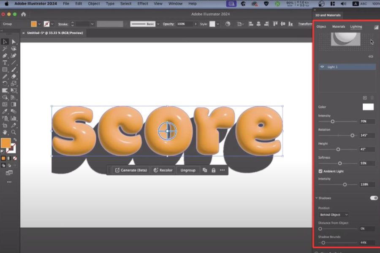The image size is (380, 253).
Task: Pick the Eyedropper tool
Action: pyautogui.click(x=5, y=111)
